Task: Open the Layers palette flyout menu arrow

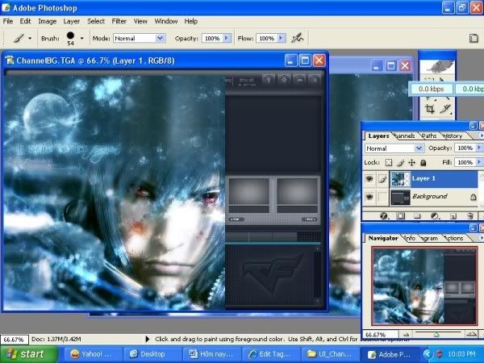Action: pyautogui.click(x=481, y=136)
